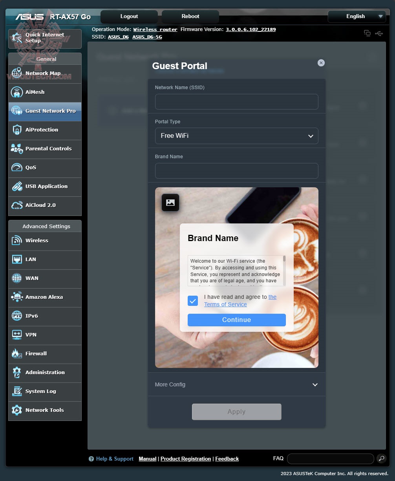
Task: Click the Brand Name input field
Action: (x=237, y=171)
